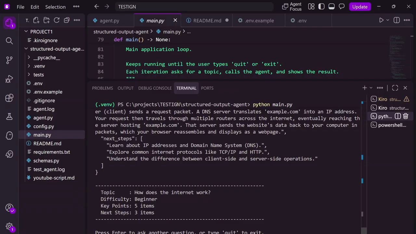
Task: Click the New Folder icon in explorer
Action: coord(46,20)
